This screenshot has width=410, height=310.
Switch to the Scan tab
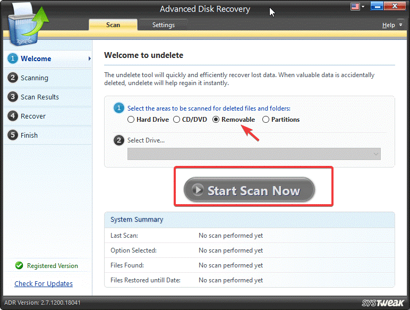[x=113, y=25]
